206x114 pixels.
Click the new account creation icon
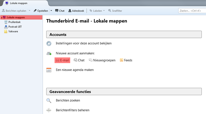(x=49, y=53)
